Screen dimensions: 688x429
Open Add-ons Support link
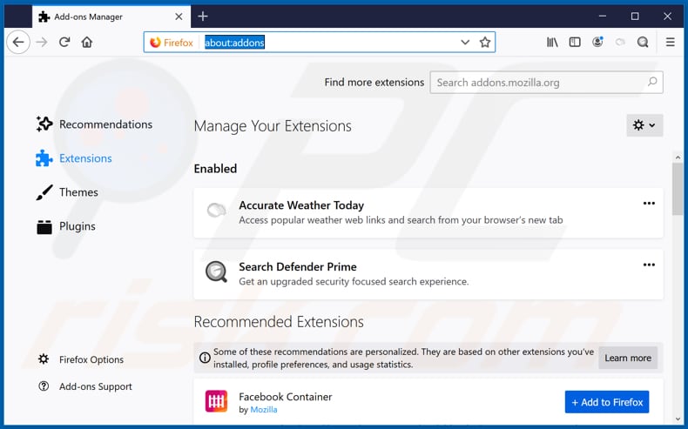pyautogui.click(x=85, y=386)
